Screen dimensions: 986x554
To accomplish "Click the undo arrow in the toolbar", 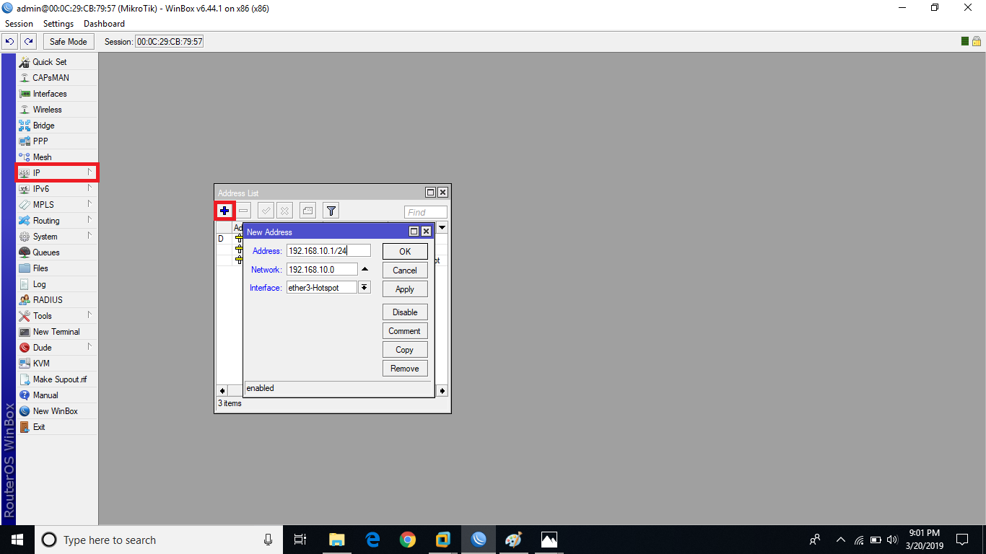I will [9, 41].
